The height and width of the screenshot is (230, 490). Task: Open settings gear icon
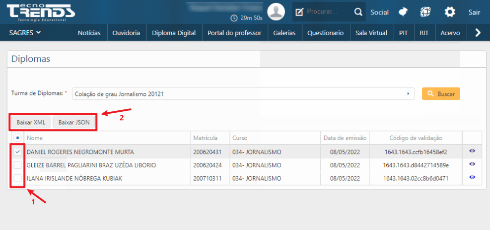pyautogui.click(x=449, y=12)
